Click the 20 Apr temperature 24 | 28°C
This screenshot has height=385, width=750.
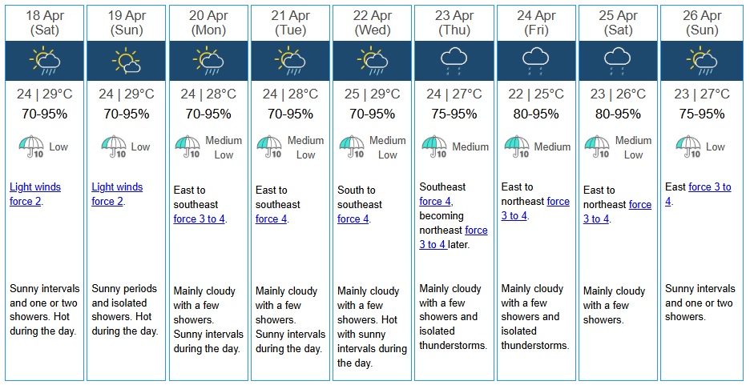coord(208,94)
